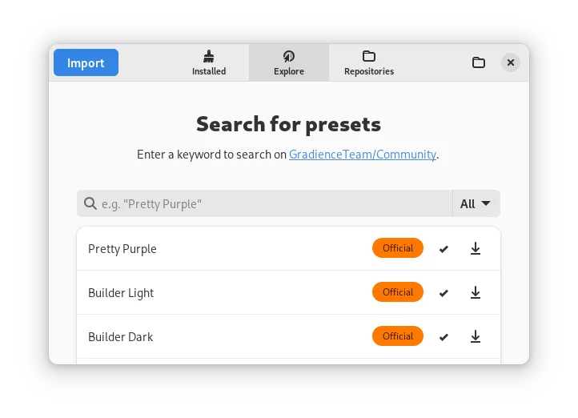
Task: Download the Builder Light preset
Action: pos(476,292)
